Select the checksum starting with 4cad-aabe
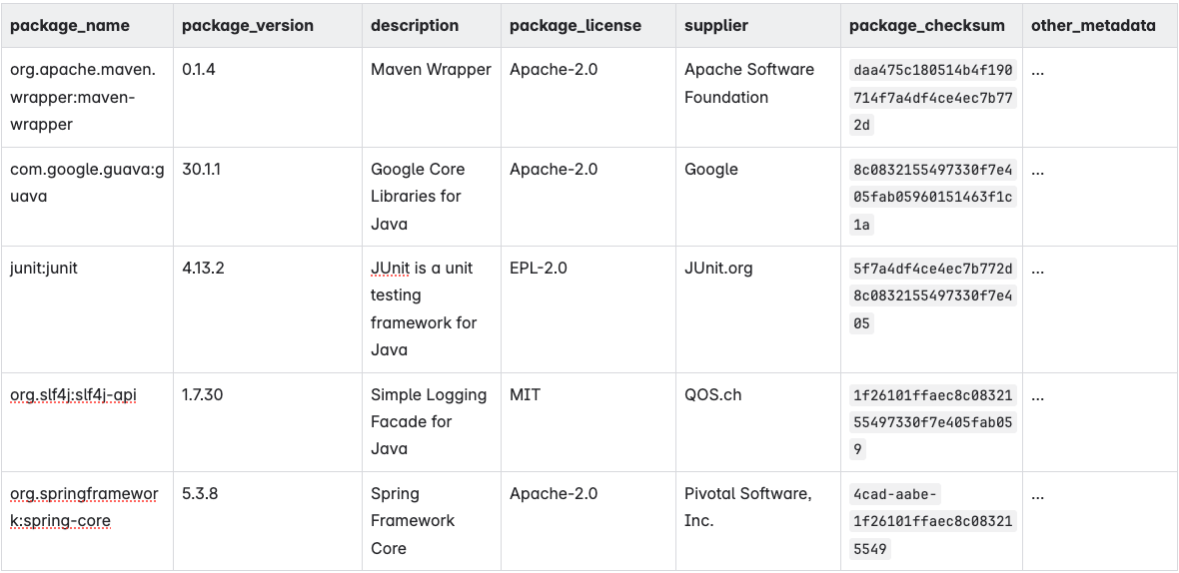1179x573 pixels. [x=933, y=521]
